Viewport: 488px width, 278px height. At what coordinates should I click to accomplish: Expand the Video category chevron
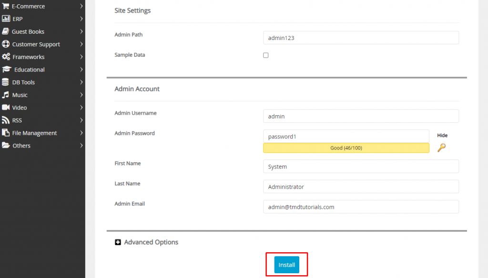click(81, 108)
